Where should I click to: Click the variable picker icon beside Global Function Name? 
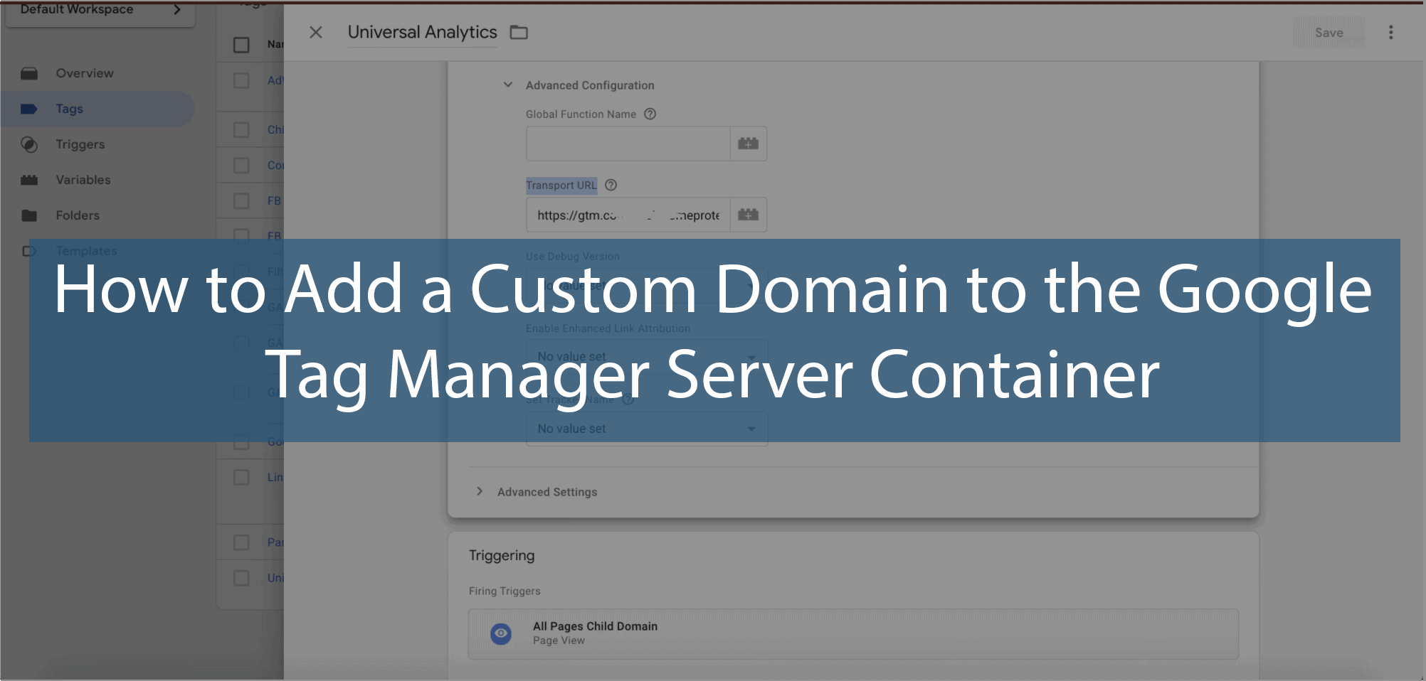748,143
